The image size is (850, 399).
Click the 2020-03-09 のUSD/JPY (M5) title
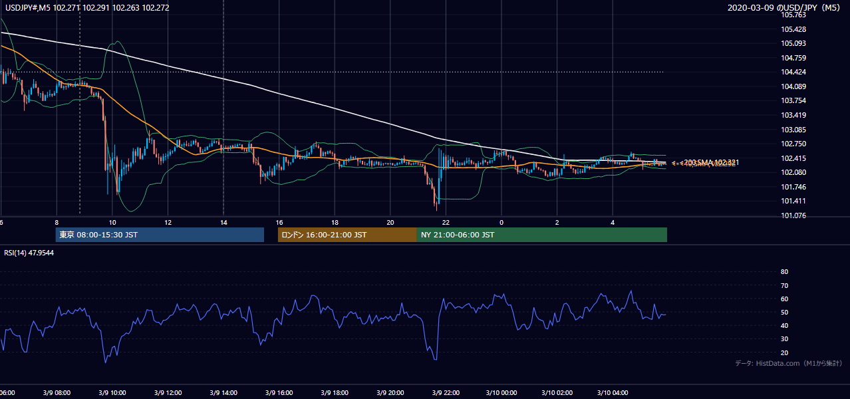click(x=785, y=8)
